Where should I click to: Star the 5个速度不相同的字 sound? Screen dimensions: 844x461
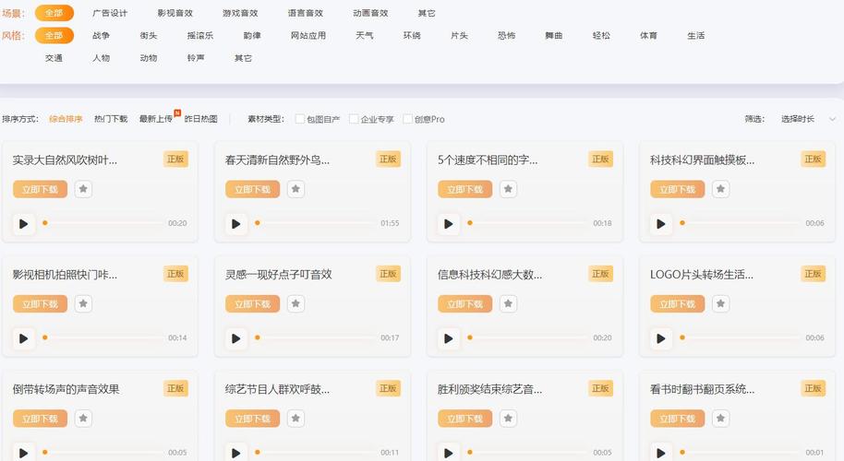coord(508,189)
